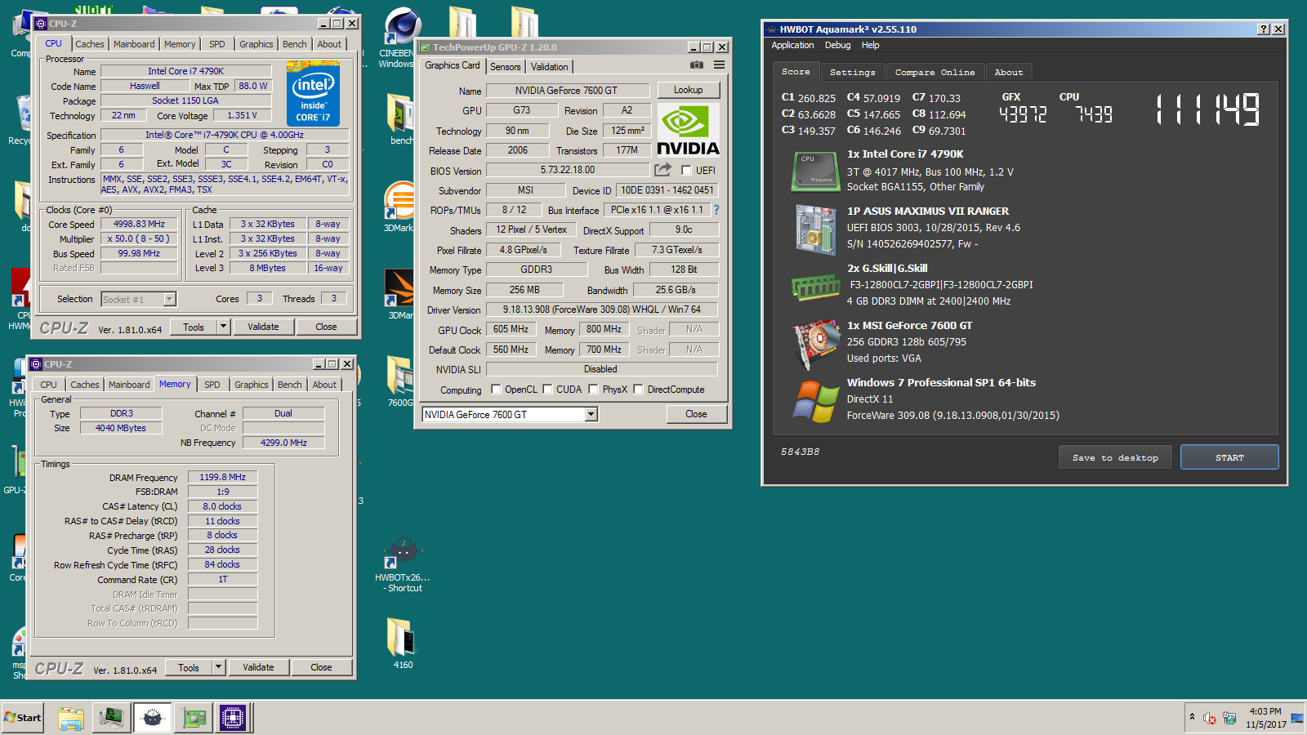1307x735 pixels.
Task: Open Windows Explorer from the taskbar
Action: pyautogui.click(x=71, y=718)
